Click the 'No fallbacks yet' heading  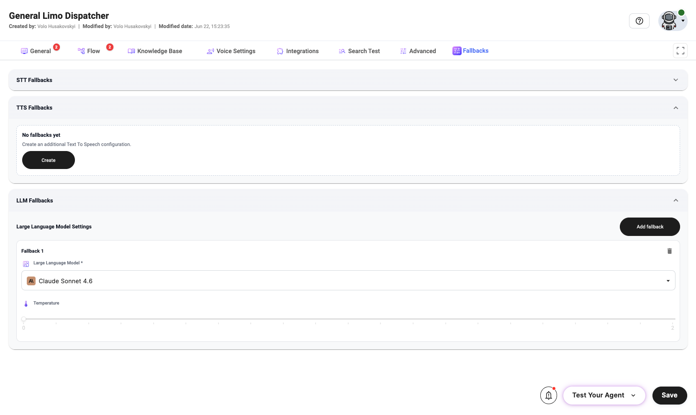coord(41,135)
